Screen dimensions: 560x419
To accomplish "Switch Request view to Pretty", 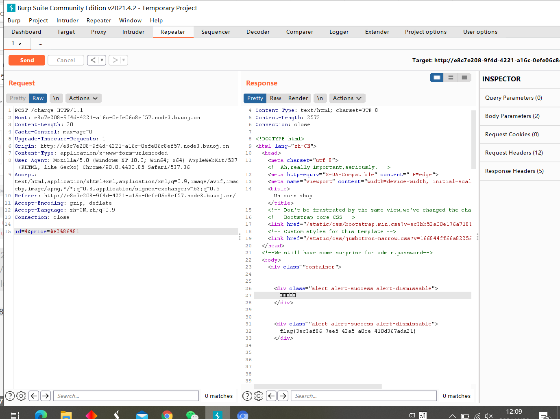I will pos(17,98).
